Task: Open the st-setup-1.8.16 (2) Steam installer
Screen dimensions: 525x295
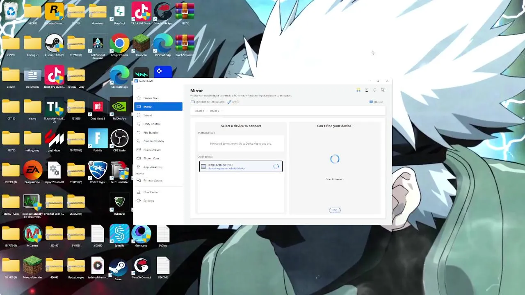Action: pyautogui.click(x=54, y=46)
